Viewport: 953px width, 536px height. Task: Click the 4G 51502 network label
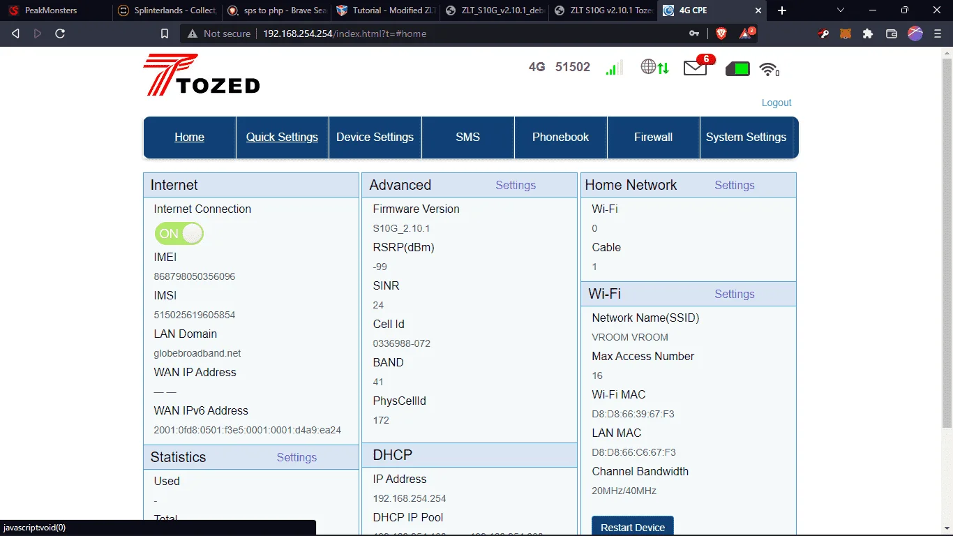point(560,67)
